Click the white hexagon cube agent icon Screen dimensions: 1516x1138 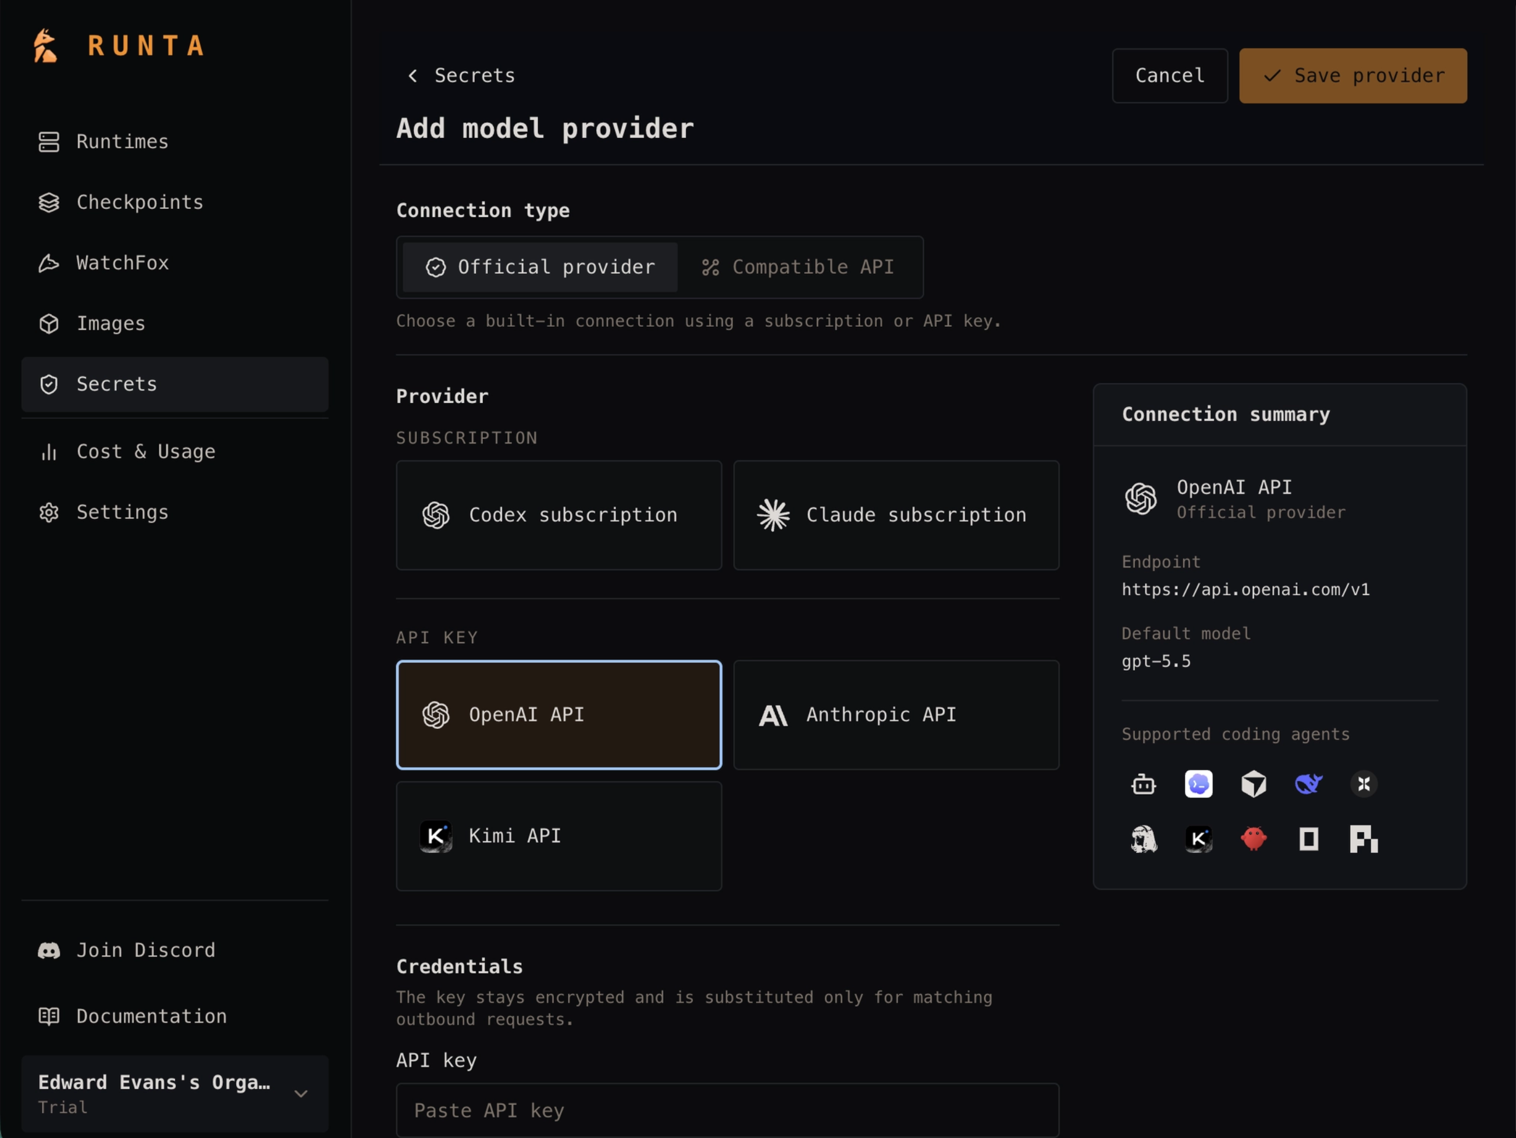pyautogui.click(x=1254, y=784)
